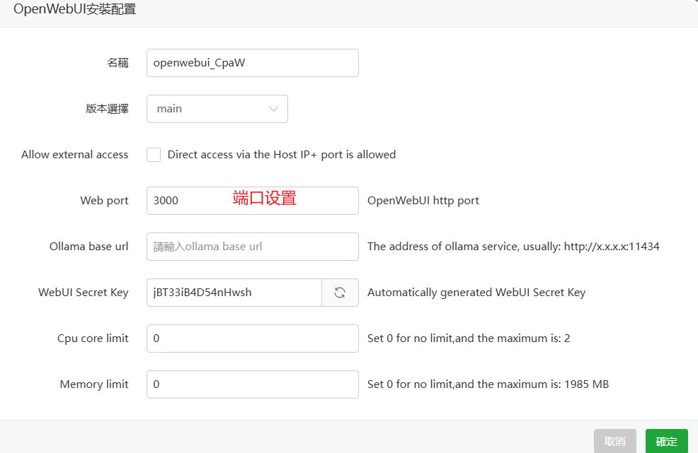This screenshot has width=698, height=453.
Task: Cancel the OpenWebUI install configuration
Action: [615, 440]
